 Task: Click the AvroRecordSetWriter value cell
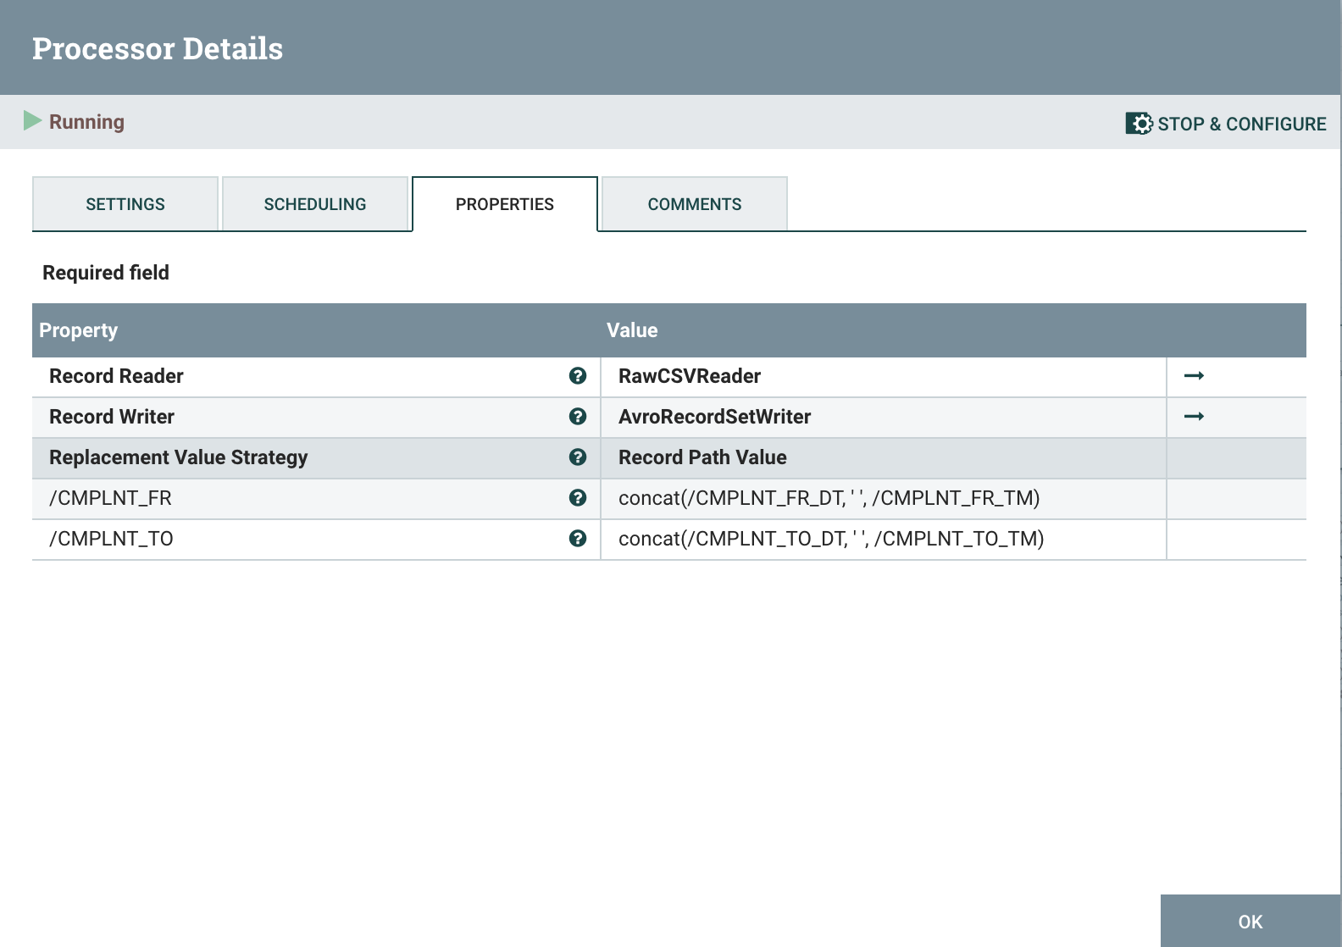(x=884, y=417)
